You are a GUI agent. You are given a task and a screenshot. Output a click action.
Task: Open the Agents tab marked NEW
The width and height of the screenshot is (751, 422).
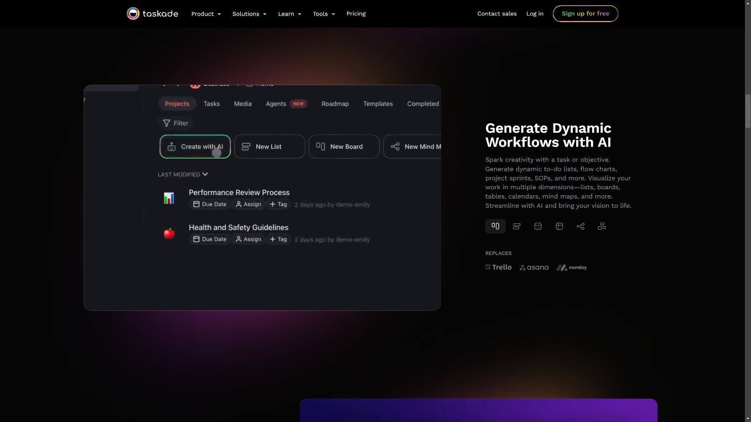click(286, 103)
